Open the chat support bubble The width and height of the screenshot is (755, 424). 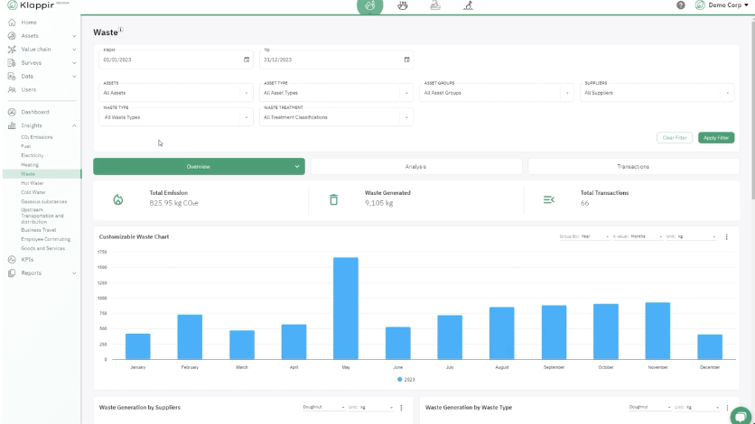tap(740, 413)
